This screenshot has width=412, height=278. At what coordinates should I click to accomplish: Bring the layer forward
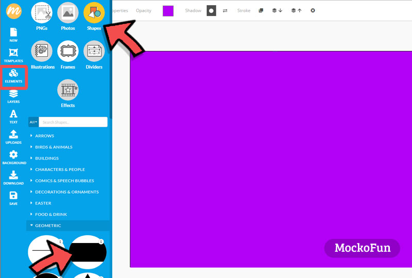(297, 10)
